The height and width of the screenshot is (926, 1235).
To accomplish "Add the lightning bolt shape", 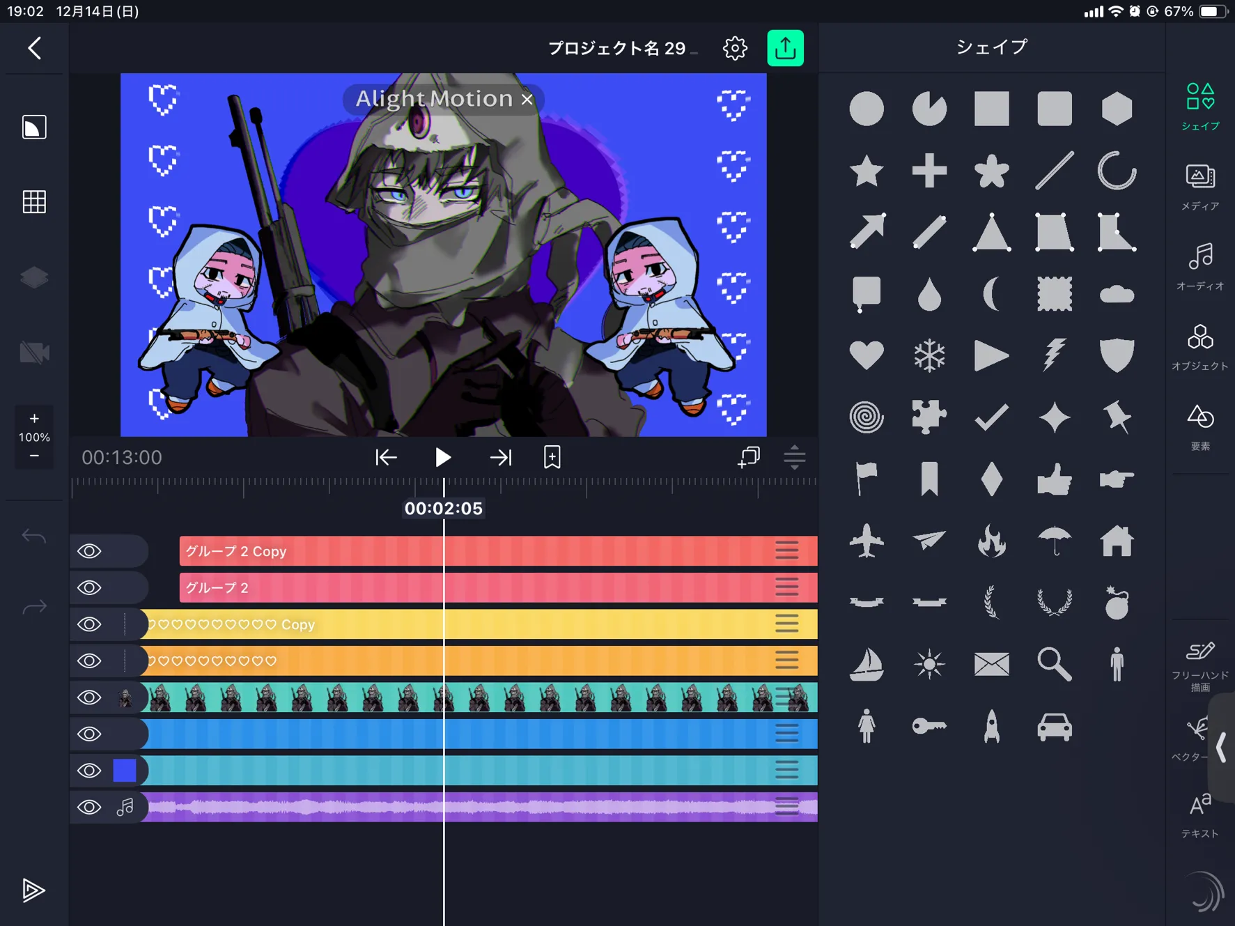I will click(x=1054, y=355).
